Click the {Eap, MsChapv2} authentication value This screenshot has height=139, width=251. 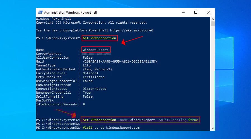tap(97, 69)
